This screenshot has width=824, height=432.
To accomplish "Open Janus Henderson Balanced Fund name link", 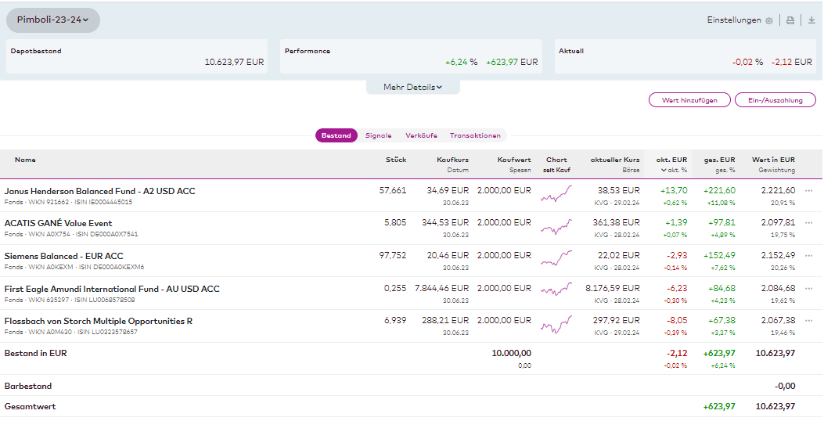I will (99, 191).
